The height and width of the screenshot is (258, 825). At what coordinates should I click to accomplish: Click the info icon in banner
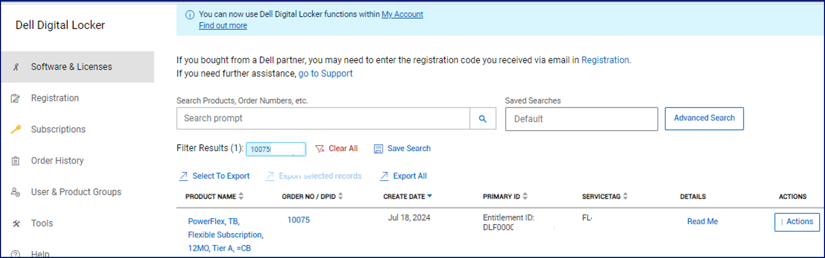(190, 15)
